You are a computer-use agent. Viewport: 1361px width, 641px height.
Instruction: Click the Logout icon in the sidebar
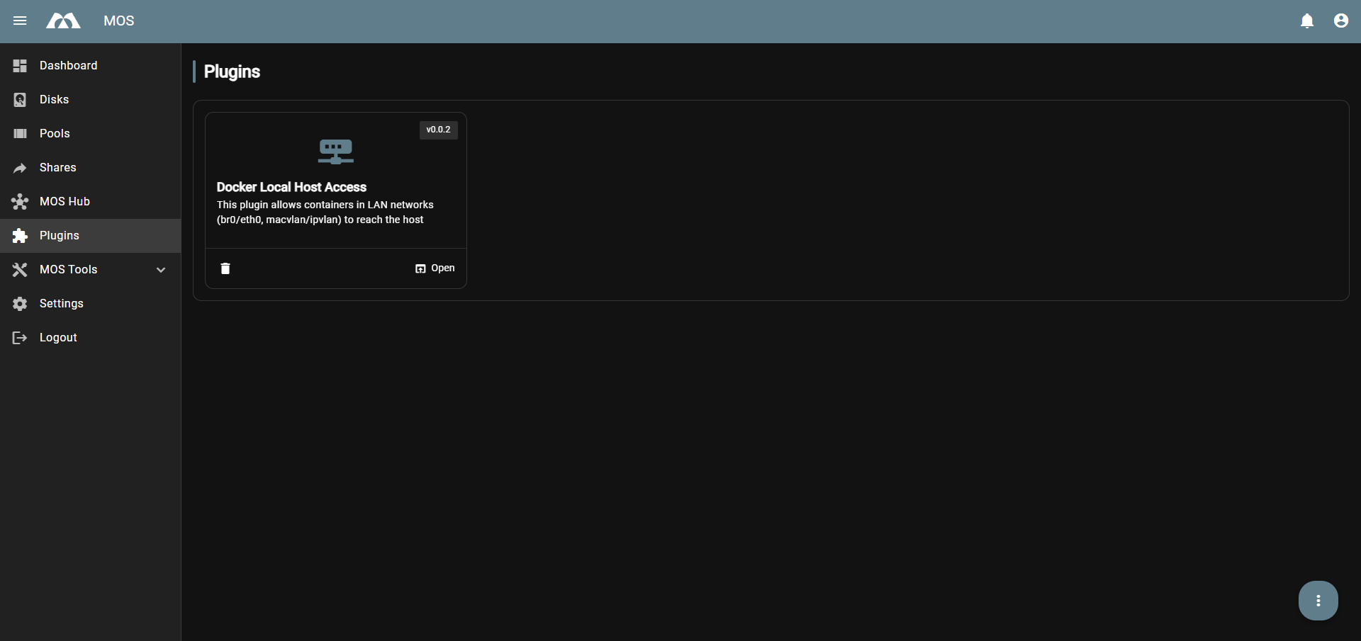click(19, 337)
